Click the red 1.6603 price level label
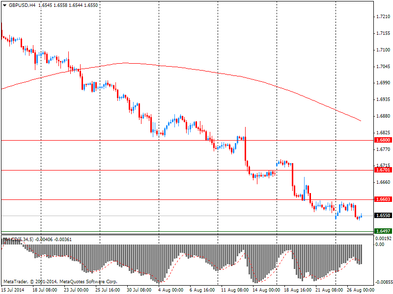 (383, 199)
